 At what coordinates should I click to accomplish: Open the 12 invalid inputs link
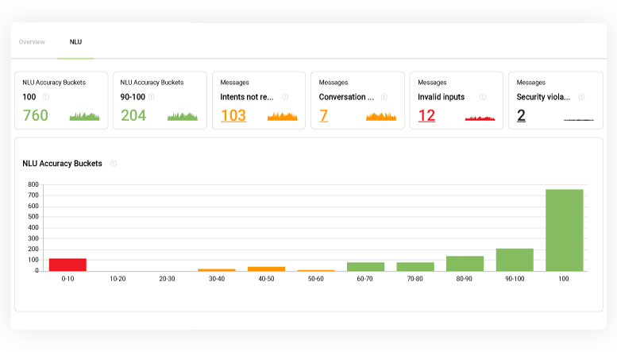(x=426, y=115)
